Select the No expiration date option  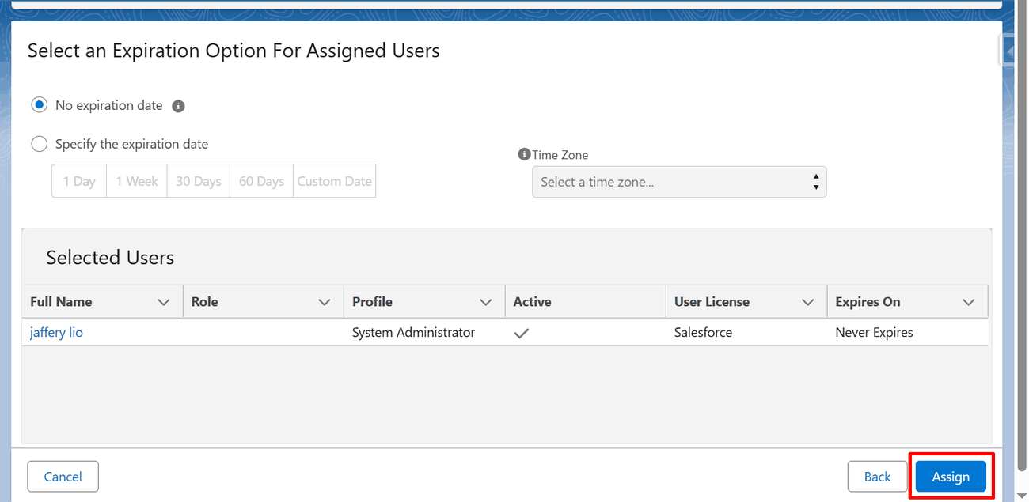39,105
